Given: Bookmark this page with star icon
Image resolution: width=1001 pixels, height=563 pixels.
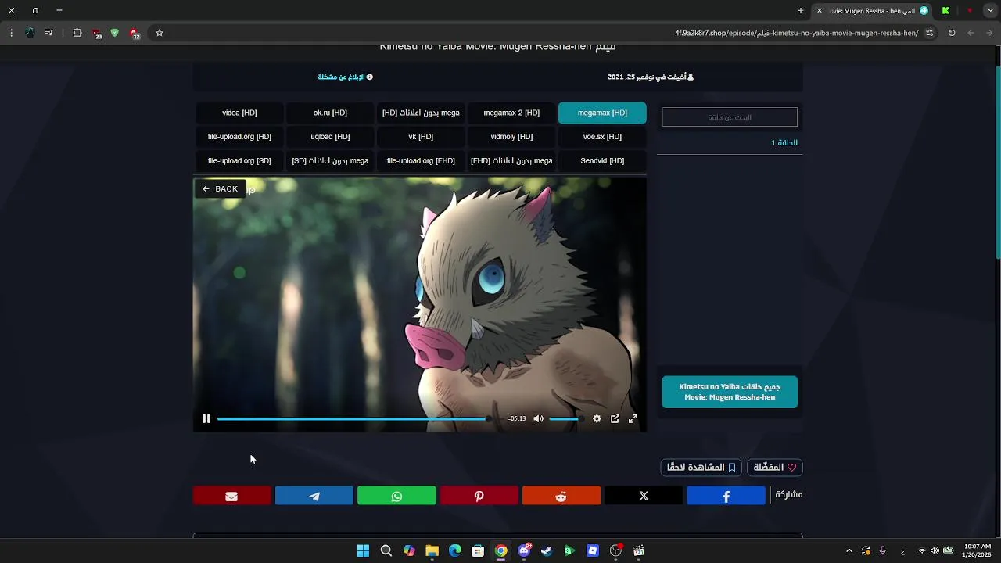Looking at the screenshot, I should [x=160, y=33].
